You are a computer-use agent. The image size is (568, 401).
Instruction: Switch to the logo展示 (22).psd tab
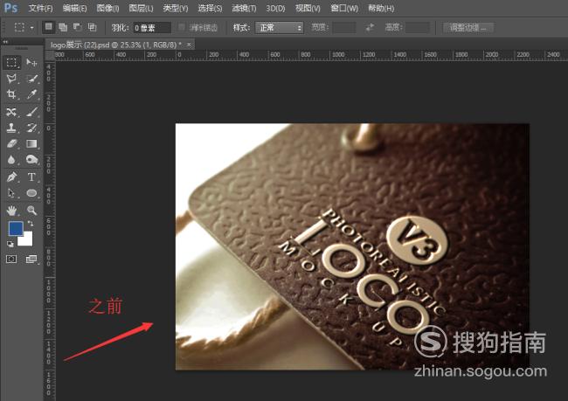tap(115, 45)
